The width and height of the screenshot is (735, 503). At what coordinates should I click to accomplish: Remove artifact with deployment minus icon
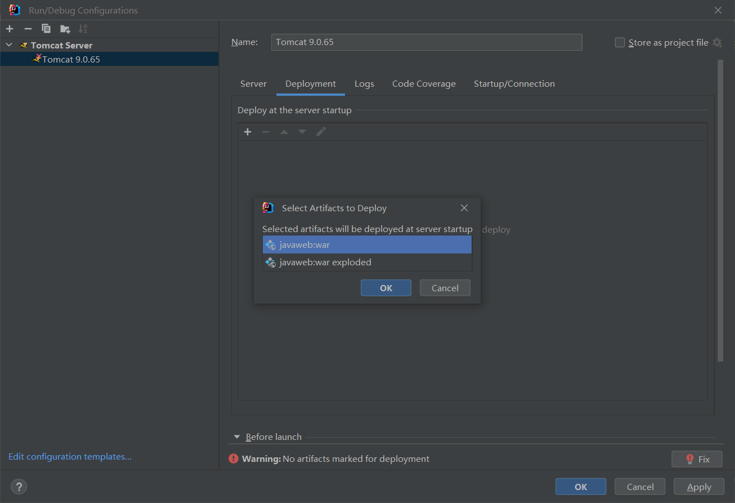coord(266,132)
